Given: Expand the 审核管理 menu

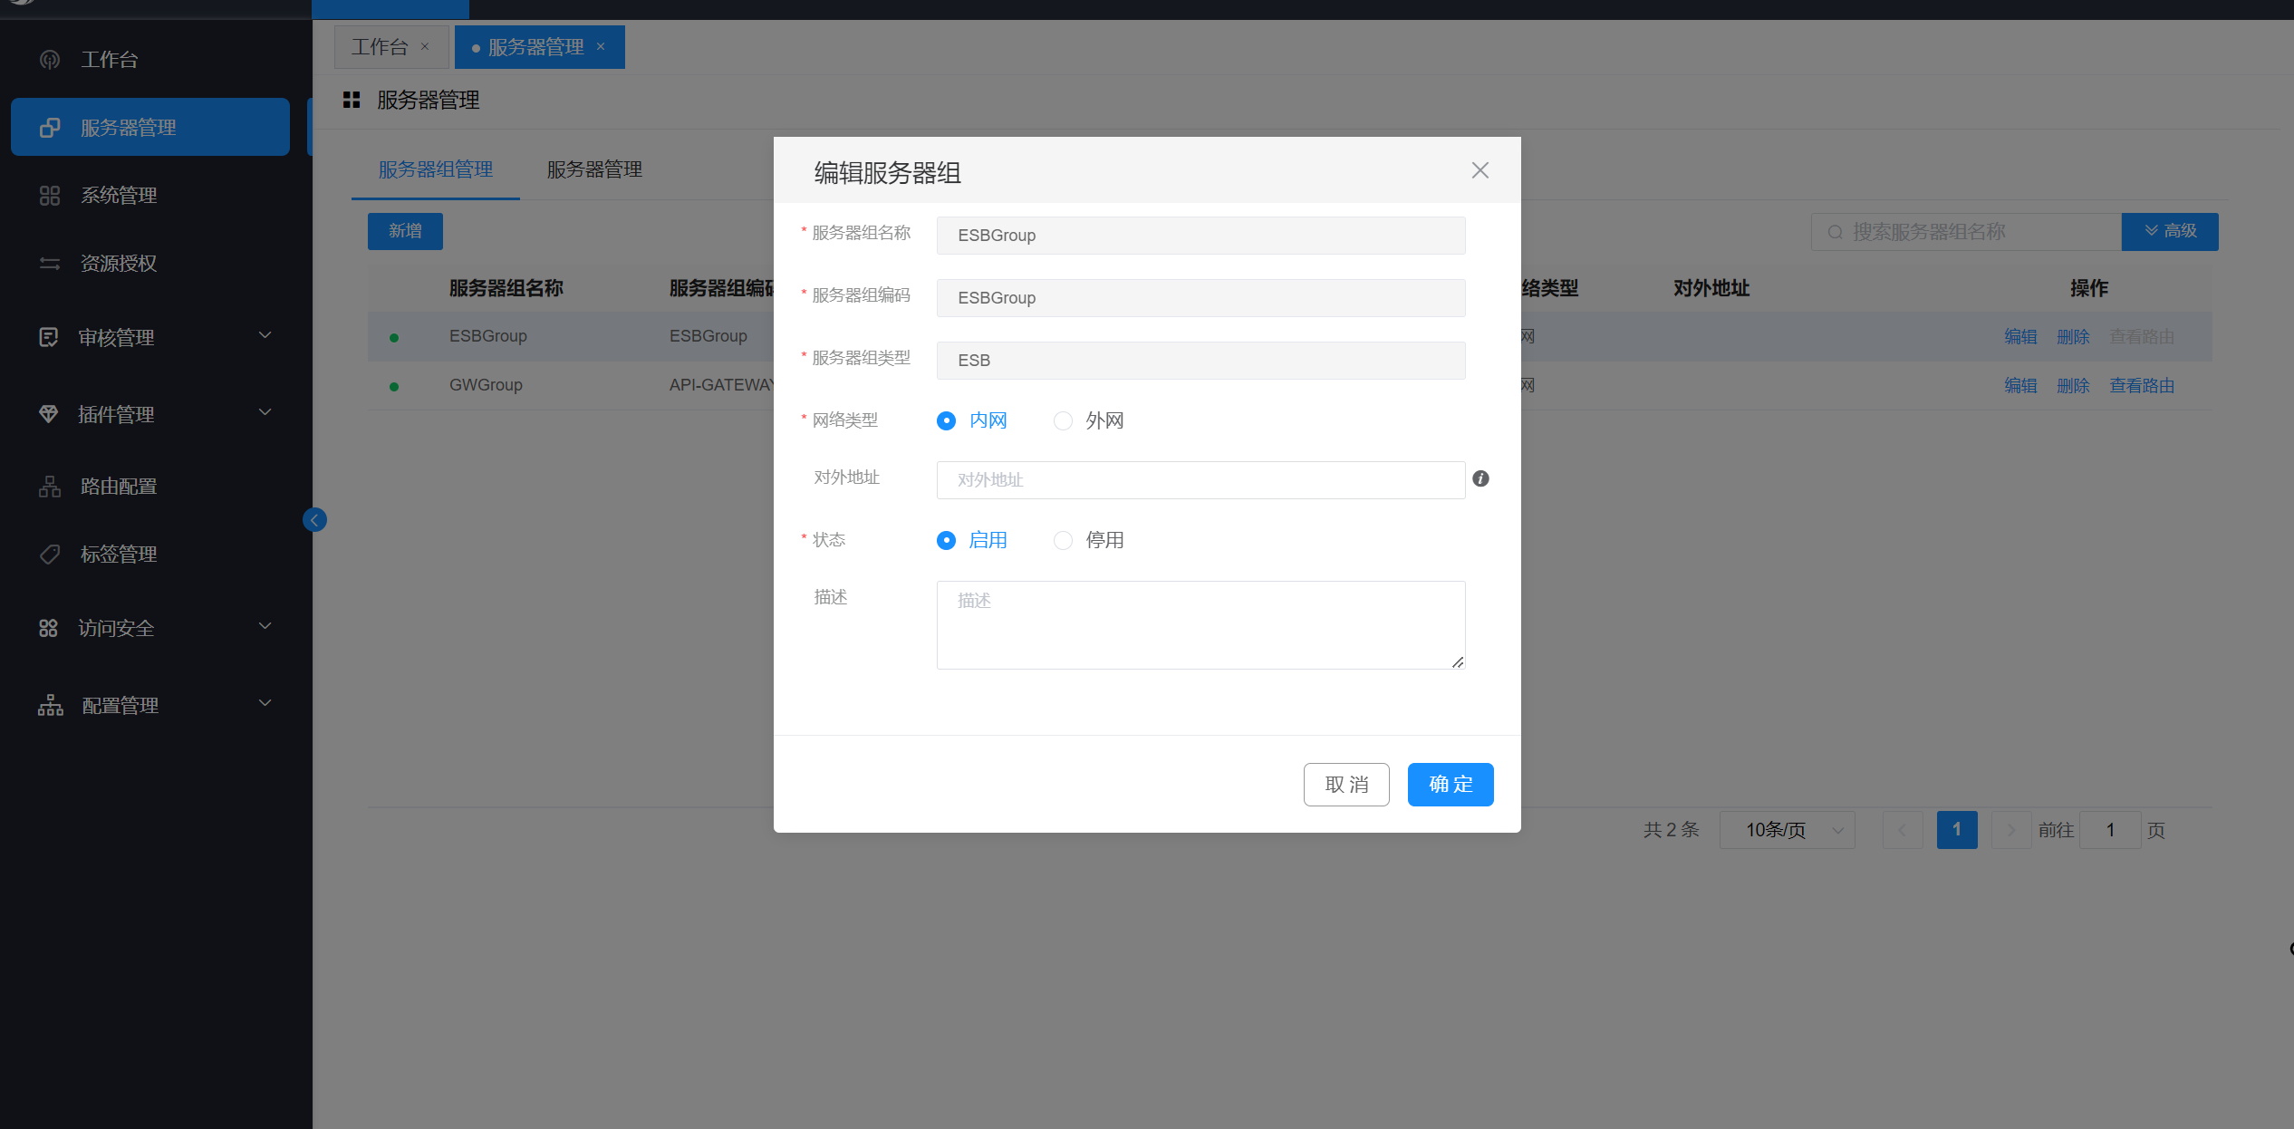Looking at the screenshot, I should coord(265,336).
